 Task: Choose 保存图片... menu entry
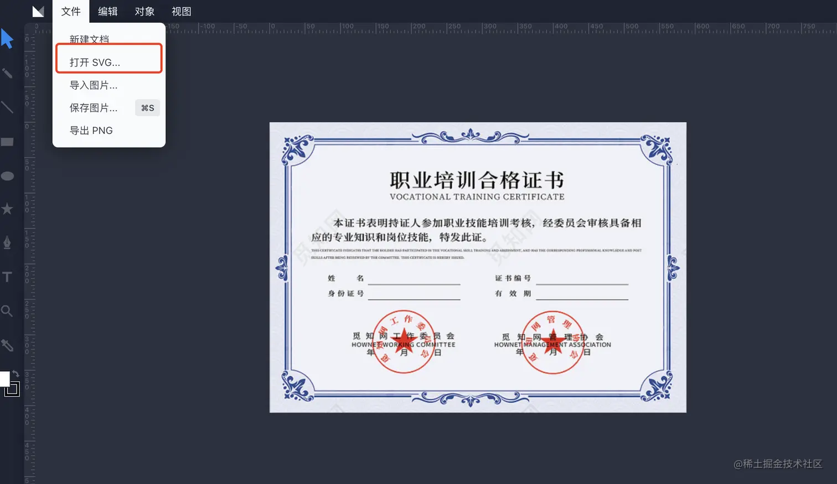point(109,107)
